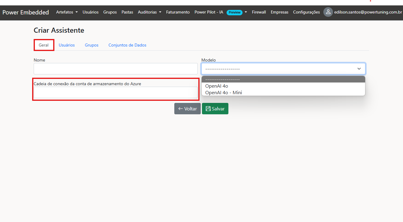Switch to the Usuários tab

[x=67, y=45]
